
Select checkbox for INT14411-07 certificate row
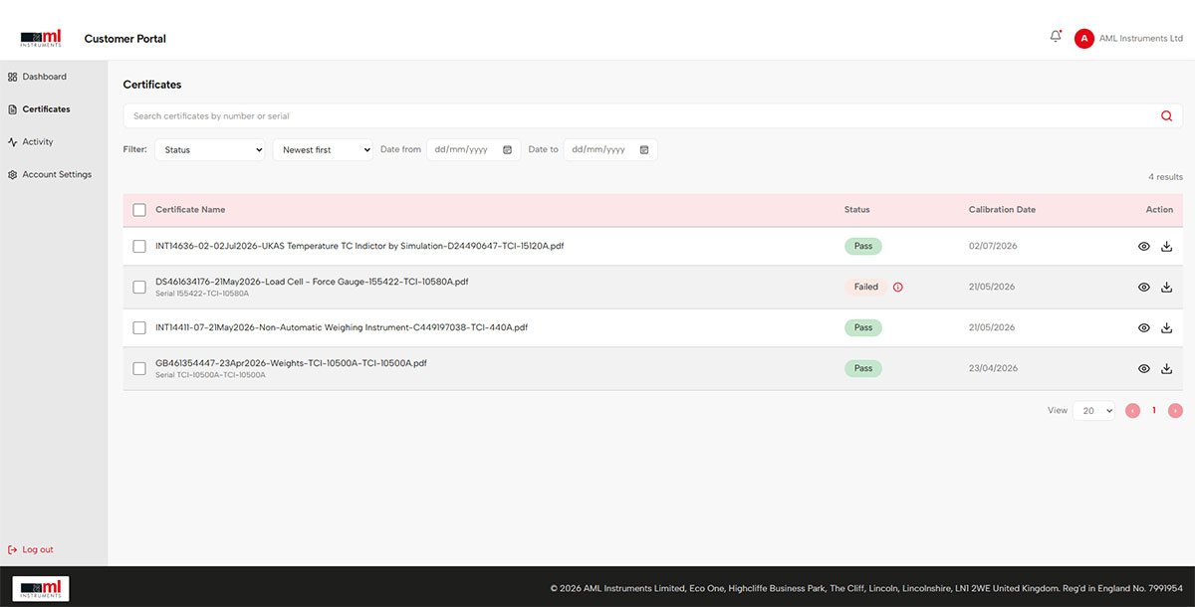(139, 327)
